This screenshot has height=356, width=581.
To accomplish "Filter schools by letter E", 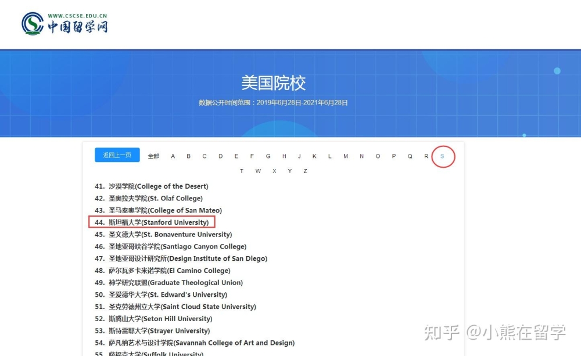I will [x=236, y=156].
